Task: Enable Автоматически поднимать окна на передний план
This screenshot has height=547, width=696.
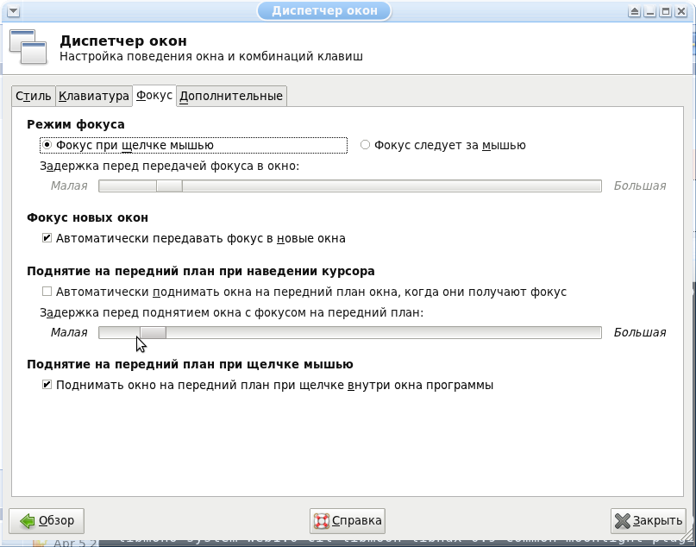Action: pyautogui.click(x=47, y=292)
